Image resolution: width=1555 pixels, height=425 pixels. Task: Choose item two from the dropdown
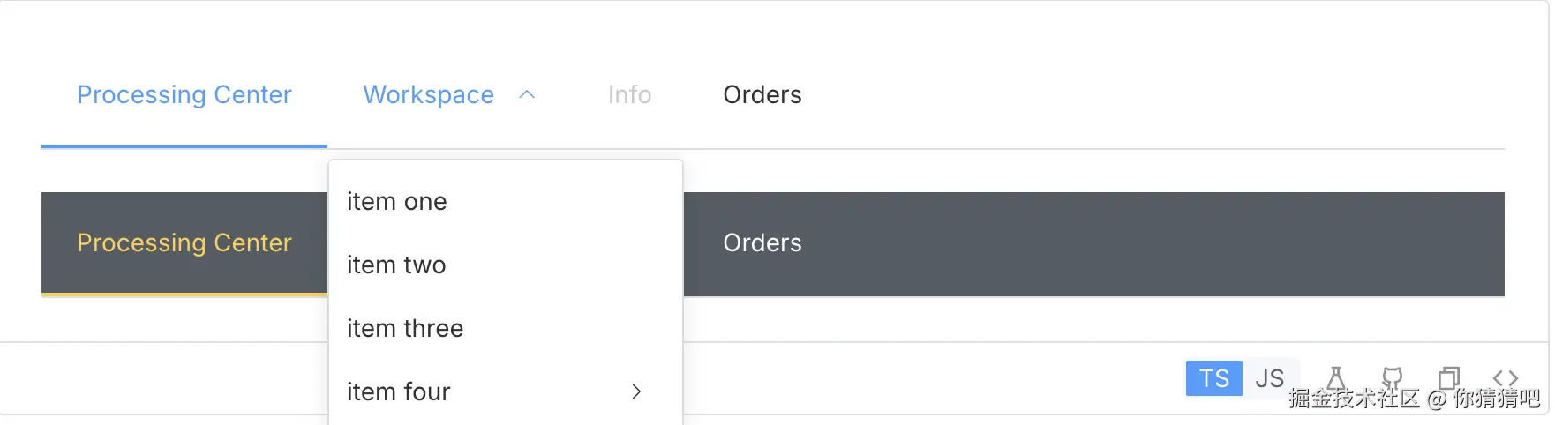[396, 265]
